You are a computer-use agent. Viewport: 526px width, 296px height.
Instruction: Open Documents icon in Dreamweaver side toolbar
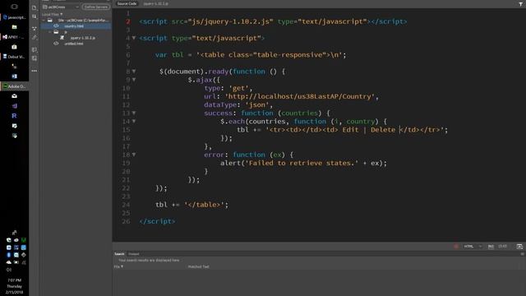(35, 7)
